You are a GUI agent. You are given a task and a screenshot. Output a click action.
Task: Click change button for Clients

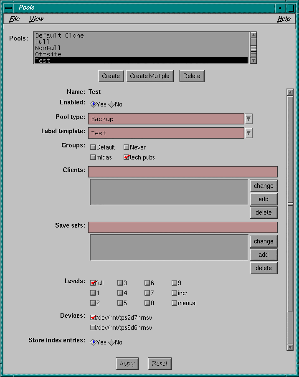(x=264, y=186)
